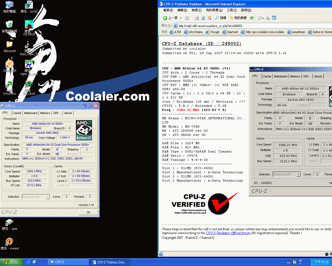Click the IE Print toolbar icon

(268, 18)
